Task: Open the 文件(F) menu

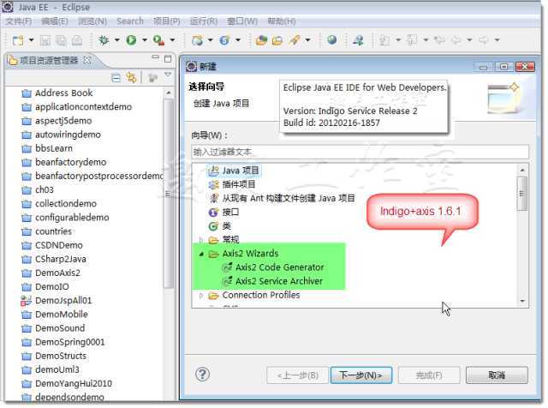Action: coord(19,21)
